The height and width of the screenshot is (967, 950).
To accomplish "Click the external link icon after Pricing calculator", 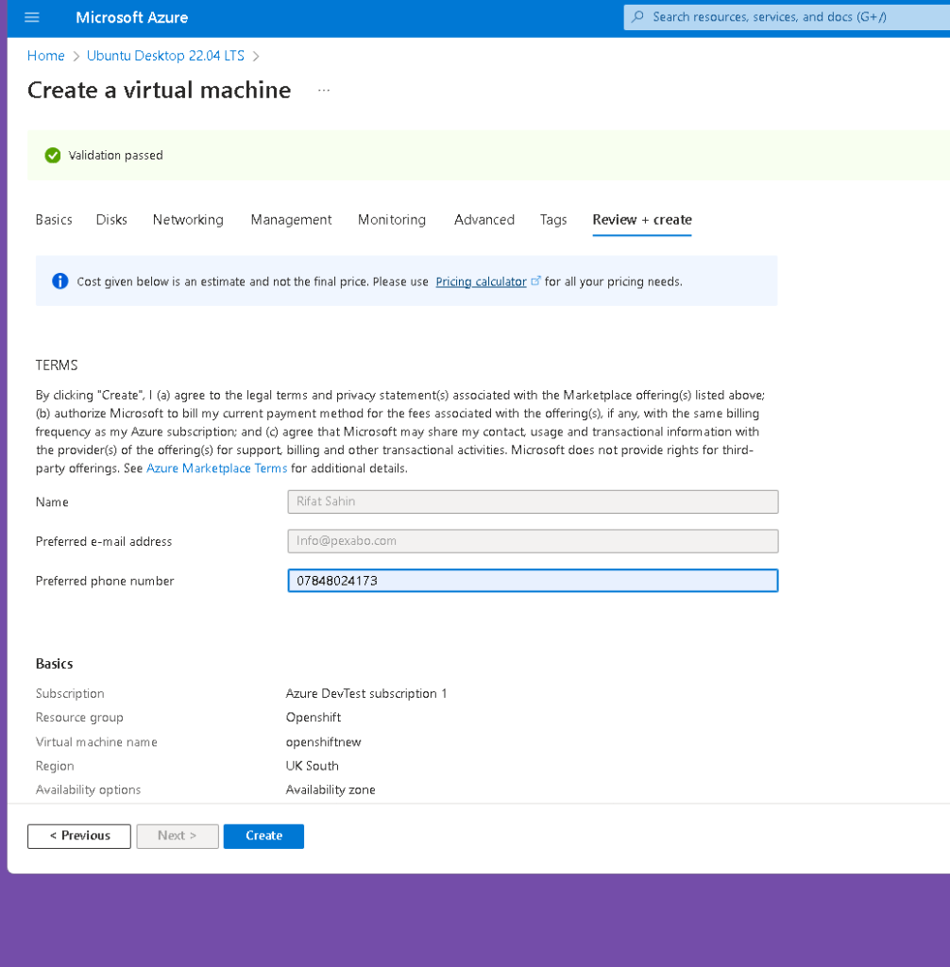I will pyautogui.click(x=535, y=280).
